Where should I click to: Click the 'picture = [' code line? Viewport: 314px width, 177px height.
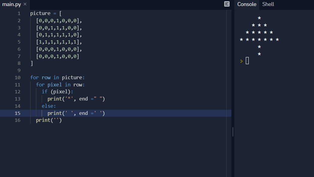46,13
